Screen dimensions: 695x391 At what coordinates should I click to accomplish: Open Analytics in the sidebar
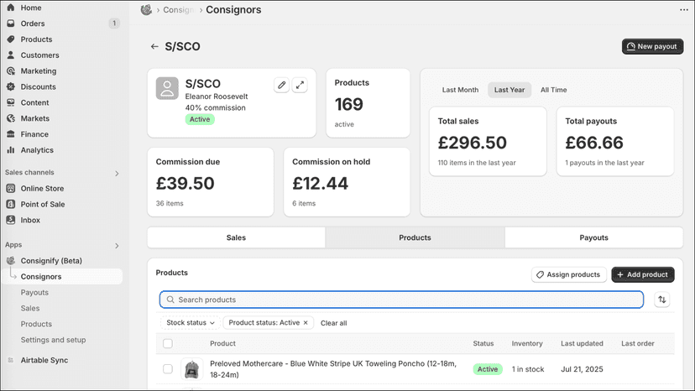click(37, 150)
